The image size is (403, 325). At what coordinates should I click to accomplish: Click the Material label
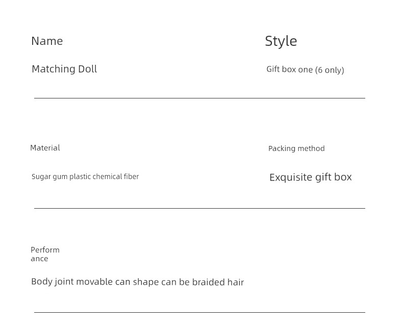click(45, 148)
